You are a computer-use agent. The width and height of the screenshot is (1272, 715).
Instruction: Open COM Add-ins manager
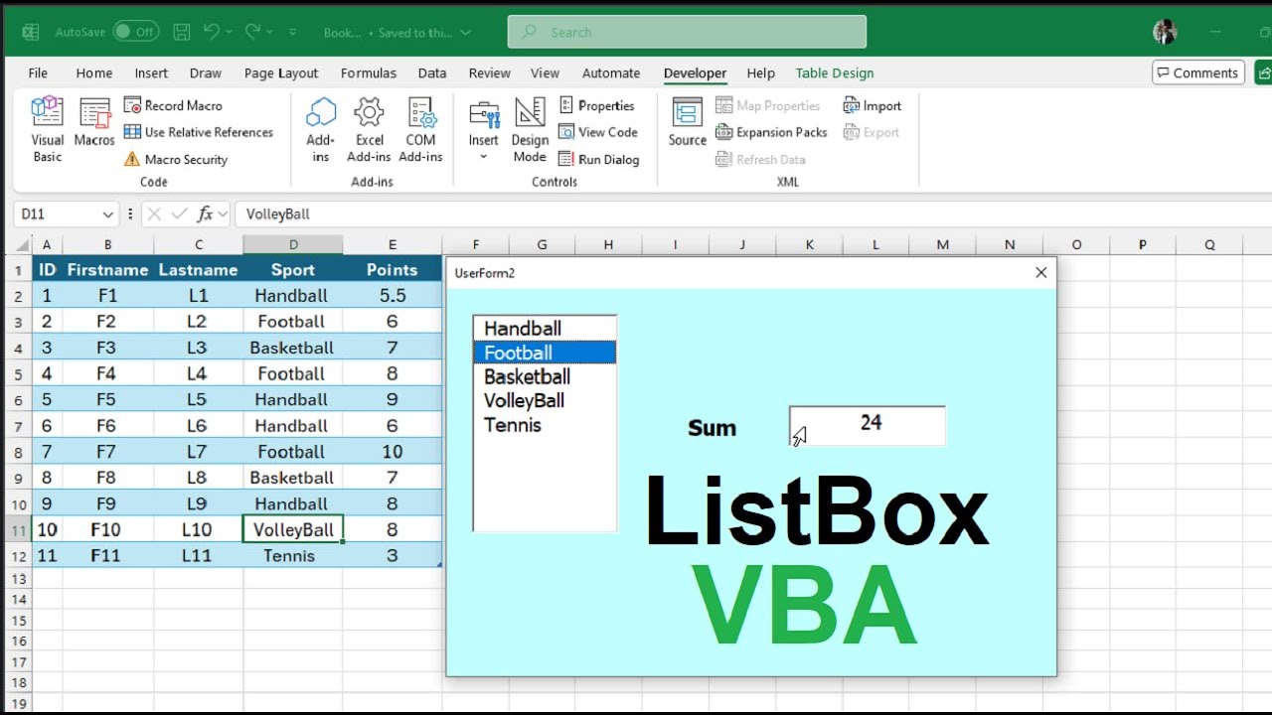pyautogui.click(x=420, y=130)
